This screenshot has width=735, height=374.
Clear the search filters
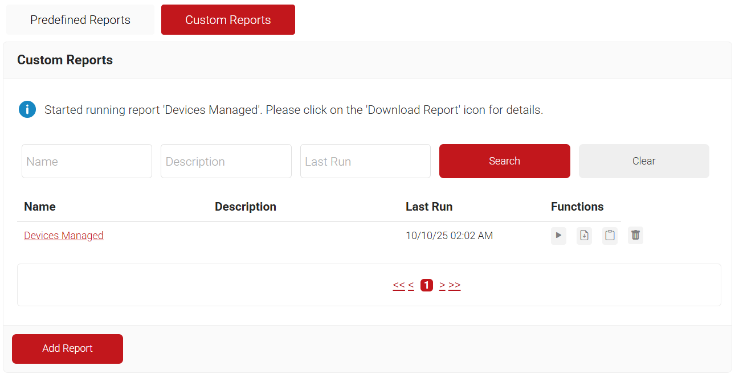point(644,161)
